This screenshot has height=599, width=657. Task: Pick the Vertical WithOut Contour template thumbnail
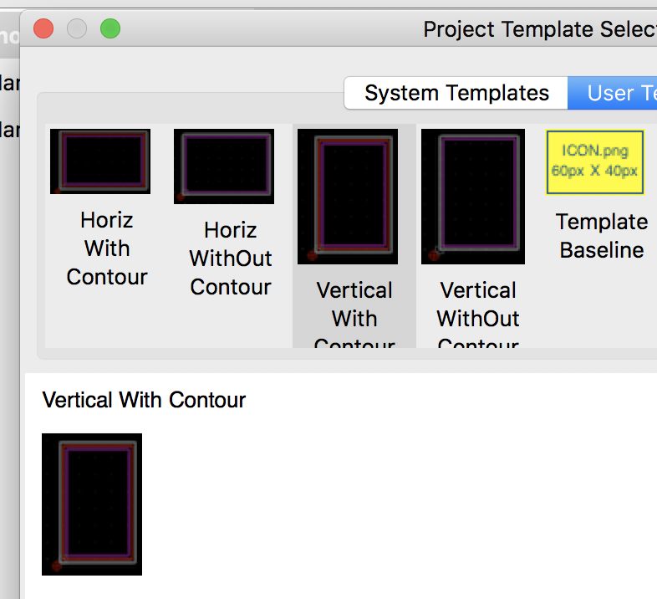pyautogui.click(x=473, y=197)
